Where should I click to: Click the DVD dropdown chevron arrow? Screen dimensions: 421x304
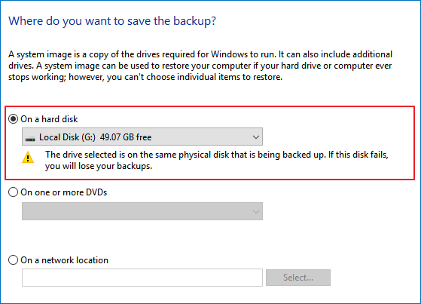(x=256, y=212)
